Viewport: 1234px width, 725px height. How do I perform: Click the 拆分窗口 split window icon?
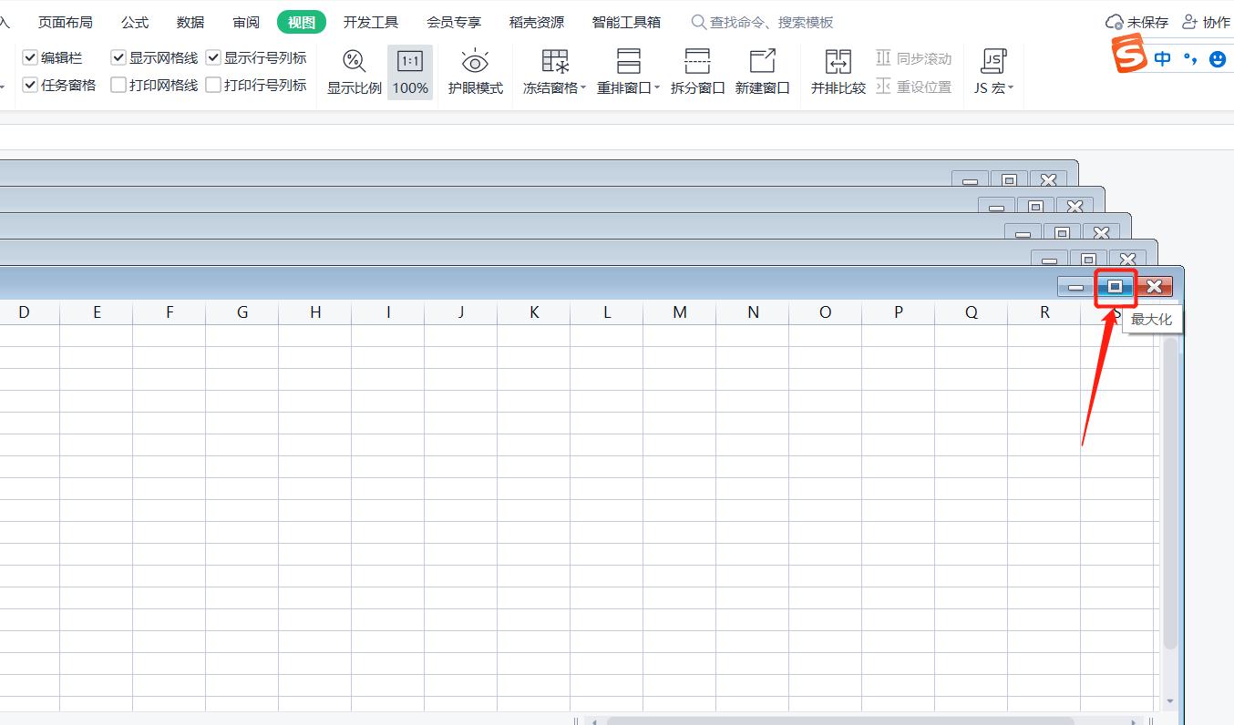(697, 62)
